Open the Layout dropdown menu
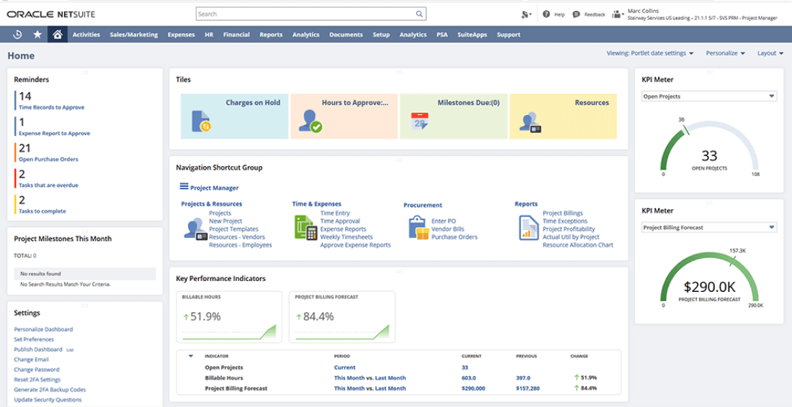This screenshot has height=407, width=792. (x=770, y=53)
